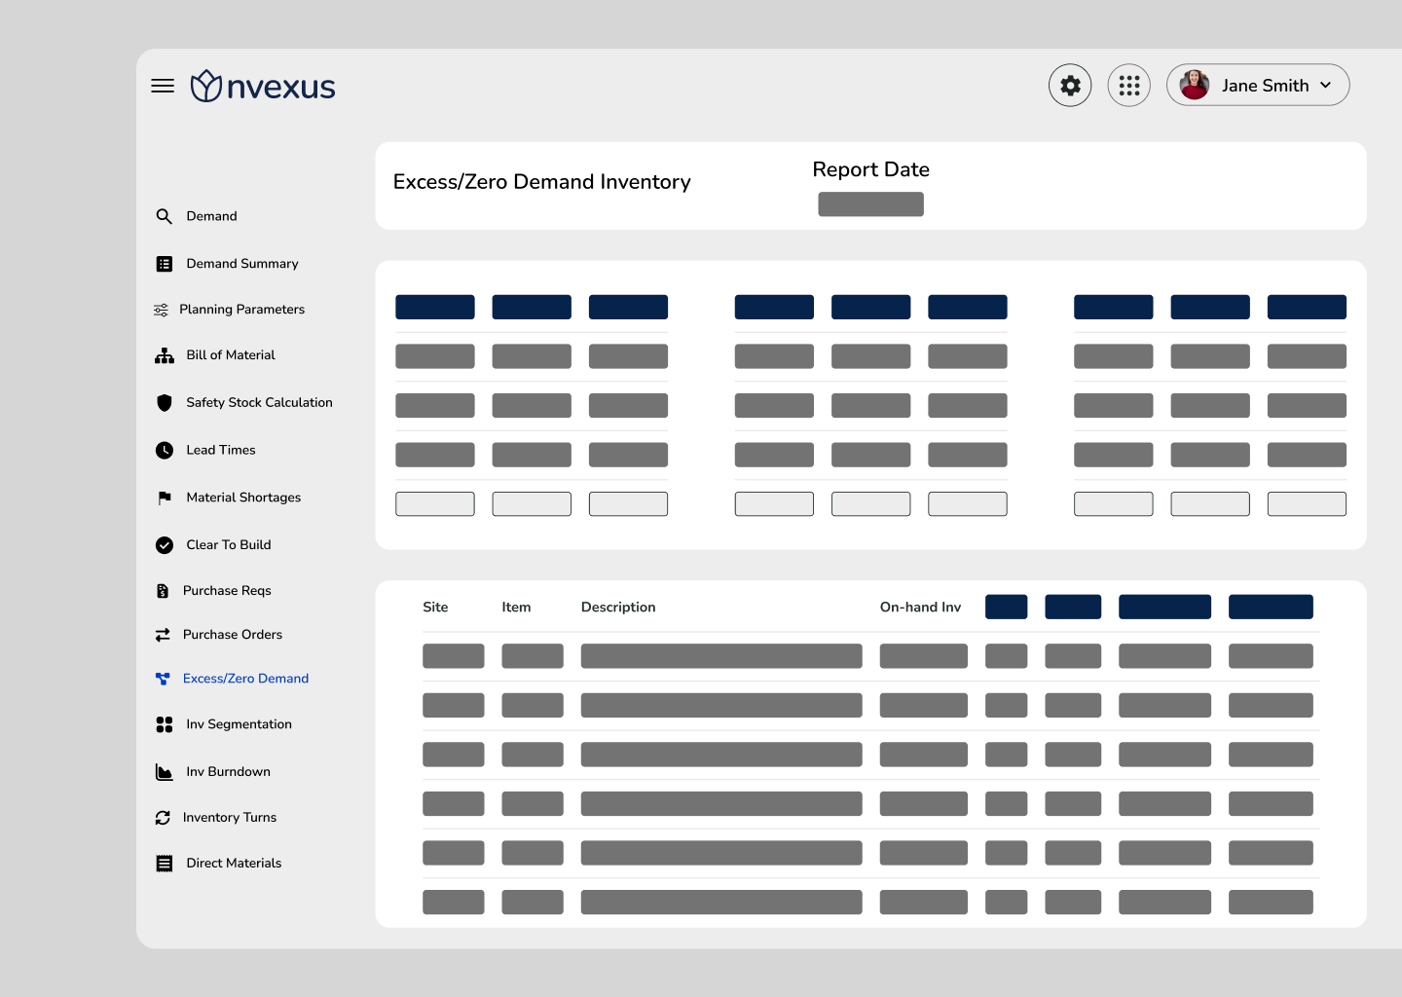Screen dimensions: 1402x997
Task: Open Inv Segmentation
Action: pos(240,724)
